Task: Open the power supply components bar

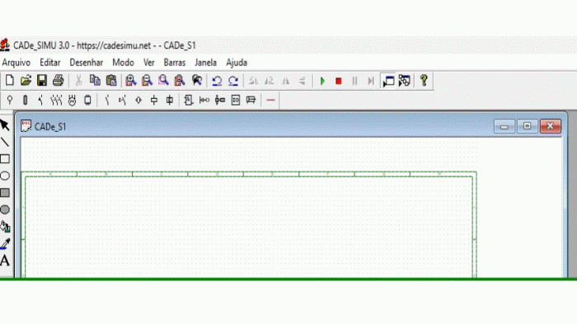Action: click(10, 100)
